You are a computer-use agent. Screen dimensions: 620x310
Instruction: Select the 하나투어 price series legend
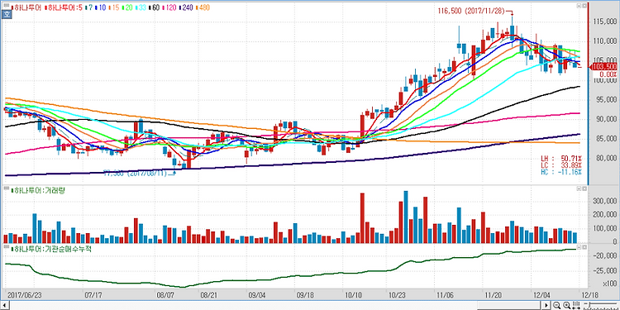coord(27,7)
